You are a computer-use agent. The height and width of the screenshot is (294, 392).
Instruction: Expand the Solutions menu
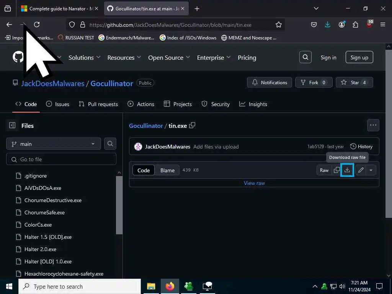click(85, 57)
